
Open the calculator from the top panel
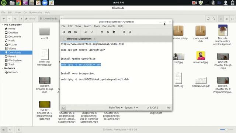(32, 3)
